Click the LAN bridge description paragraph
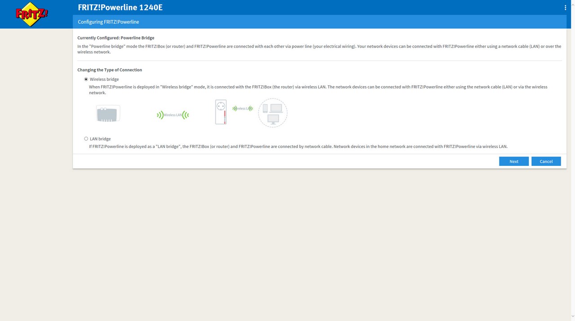Image resolution: width=575 pixels, height=321 pixels. [x=298, y=147]
